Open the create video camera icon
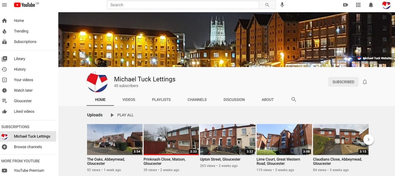Image resolution: width=395 pixels, height=176 pixels. 346,5
